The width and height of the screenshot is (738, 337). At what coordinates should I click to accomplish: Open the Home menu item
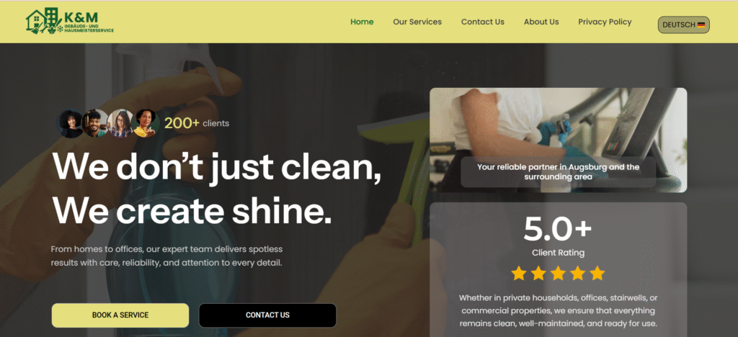click(362, 22)
